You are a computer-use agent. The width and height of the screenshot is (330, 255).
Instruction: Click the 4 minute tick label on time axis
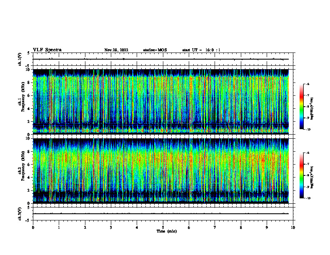pos(137,227)
